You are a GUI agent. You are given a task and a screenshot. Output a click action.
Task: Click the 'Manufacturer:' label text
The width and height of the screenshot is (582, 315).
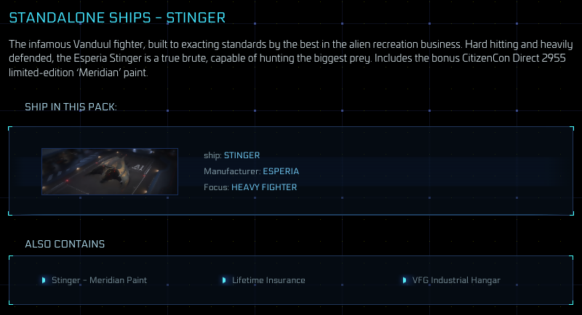pos(232,171)
